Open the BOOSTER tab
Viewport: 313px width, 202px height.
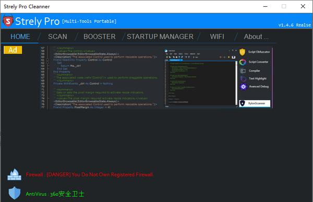100,36
